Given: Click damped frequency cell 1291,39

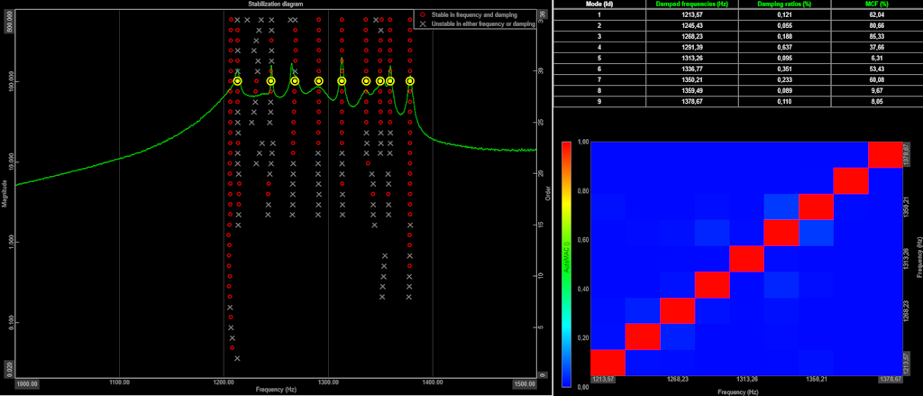Looking at the screenshot, I should click(x=691, y=47).
